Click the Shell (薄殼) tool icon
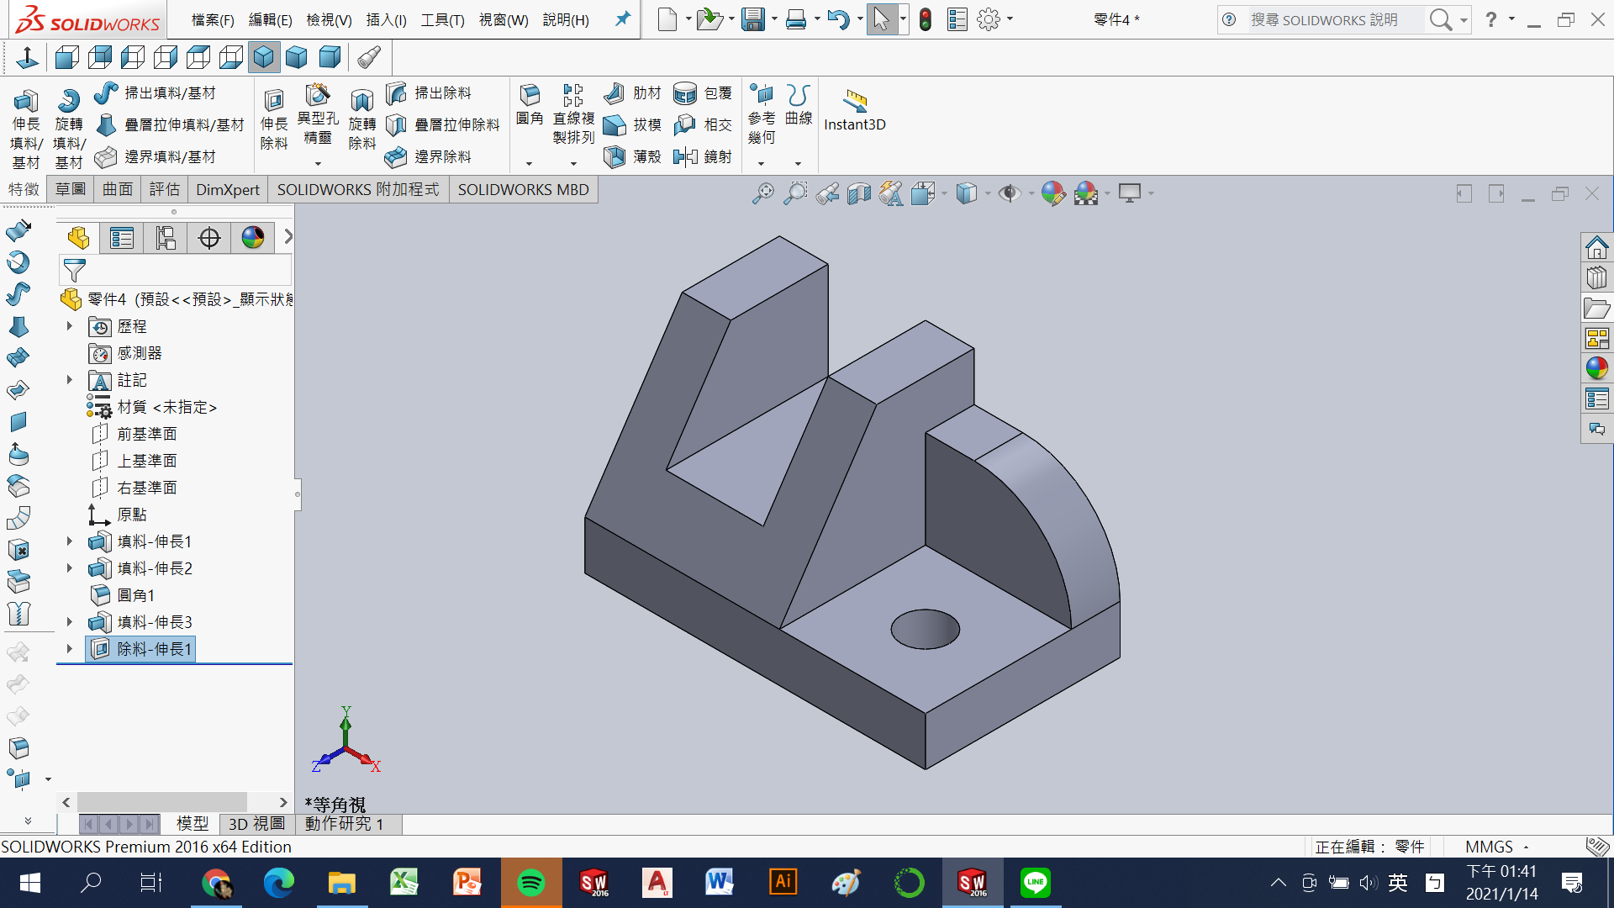Screen dimensions: 1614x908 coord(614,156)
